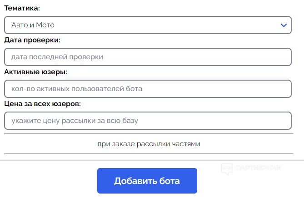304x199 pixels.
Task: Focus the Цена за всех юзеров input
Action: (x=148, y=121)
